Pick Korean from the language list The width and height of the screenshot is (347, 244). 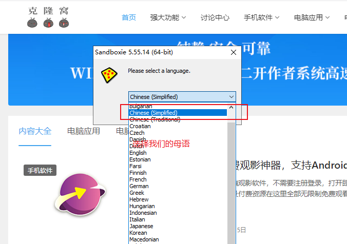178,233
